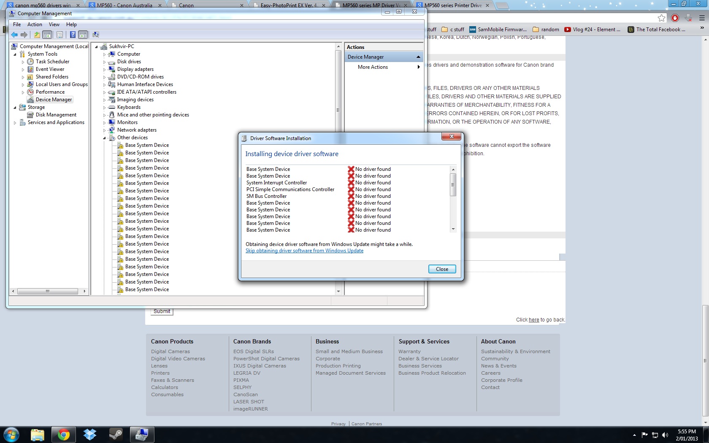709x443 pixels.
Task: Collapse the Other devices category
Action: (x=104, y=138)
